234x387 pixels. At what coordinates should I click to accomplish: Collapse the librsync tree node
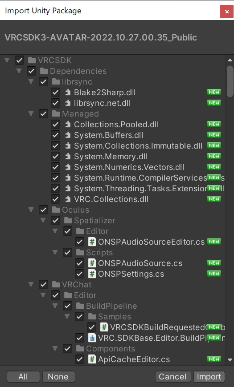click(31, 81)
